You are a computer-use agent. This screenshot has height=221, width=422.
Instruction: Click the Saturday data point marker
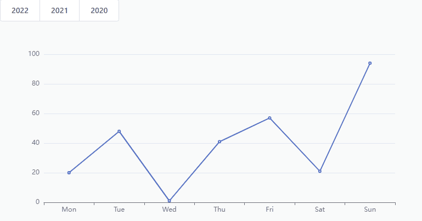tap(320, 171)
